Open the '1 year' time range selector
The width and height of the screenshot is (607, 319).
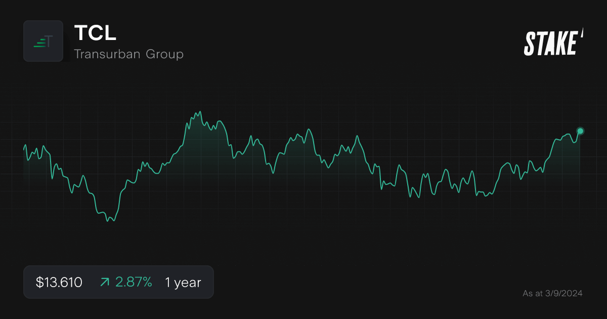(x=182, y=283)
